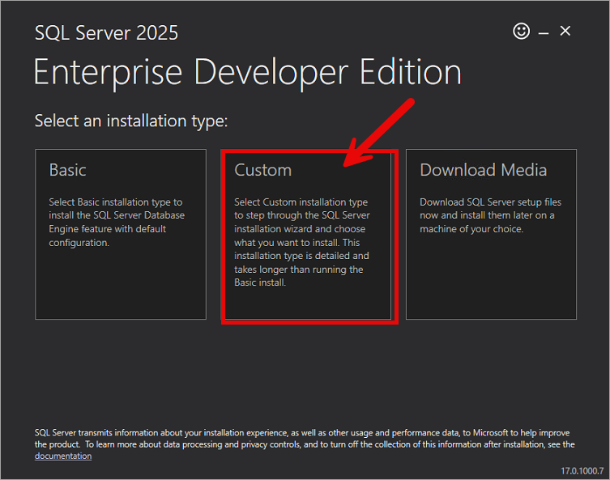Image resolution: width=610 pixels, height=480 pixels.
Task: Click the data collection privacy notice text
Action: coord(304,439)
